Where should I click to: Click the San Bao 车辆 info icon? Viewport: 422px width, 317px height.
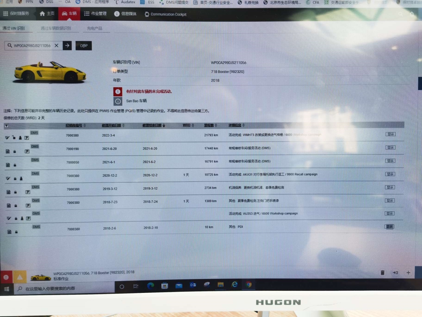[118, 101]
